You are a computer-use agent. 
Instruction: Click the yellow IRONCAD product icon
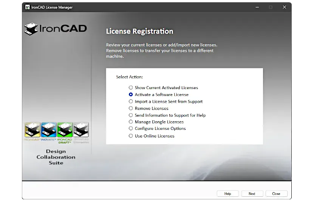pyautogui.click(x=32, y=130)
